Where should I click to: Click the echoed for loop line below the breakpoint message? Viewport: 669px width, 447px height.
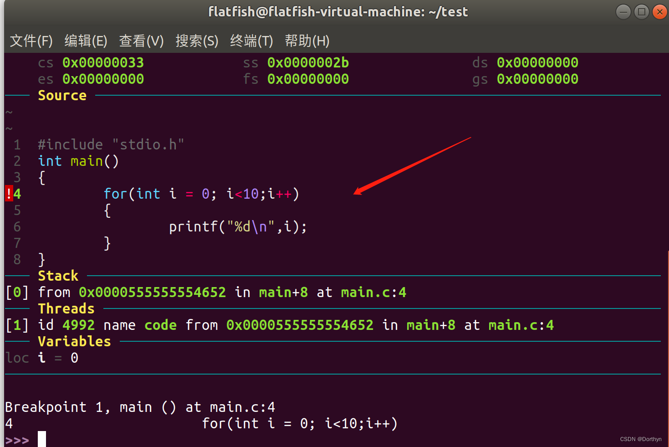[x=300, y=423]
